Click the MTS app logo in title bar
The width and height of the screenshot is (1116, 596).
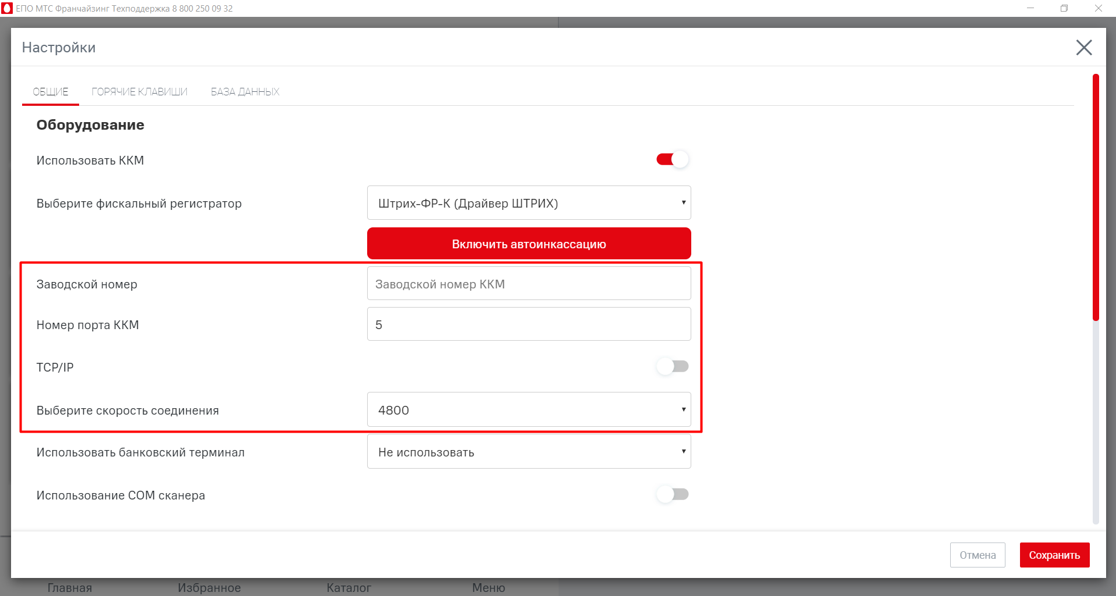7,8
